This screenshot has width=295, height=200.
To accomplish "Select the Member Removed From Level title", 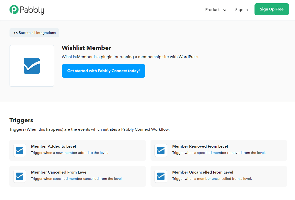I will [200, 146].
